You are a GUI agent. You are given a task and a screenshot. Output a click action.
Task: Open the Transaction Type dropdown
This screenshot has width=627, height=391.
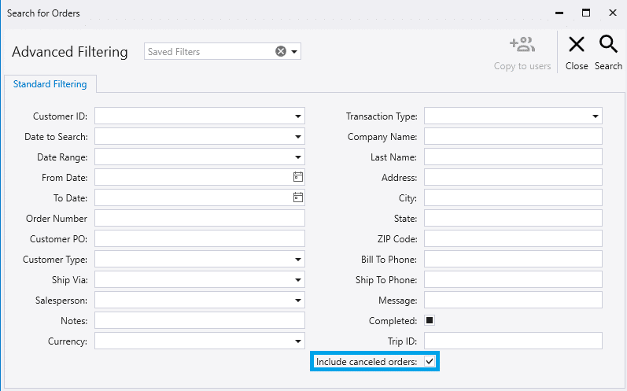pyautogui.click(x=595, y=116)
